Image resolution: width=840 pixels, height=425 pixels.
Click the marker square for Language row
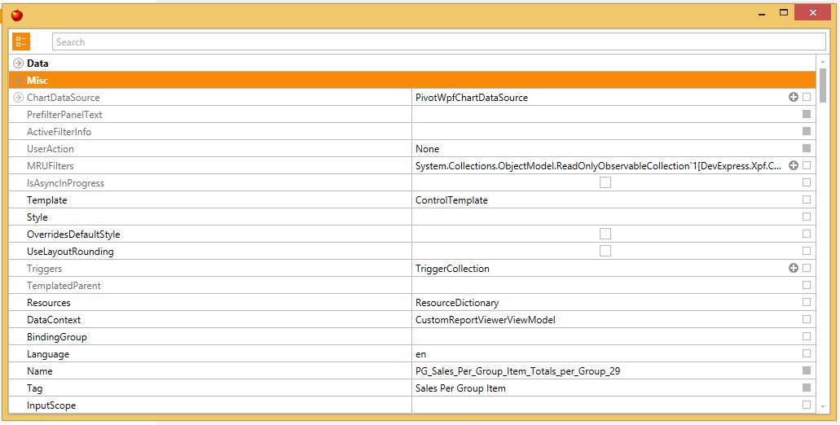807,353
